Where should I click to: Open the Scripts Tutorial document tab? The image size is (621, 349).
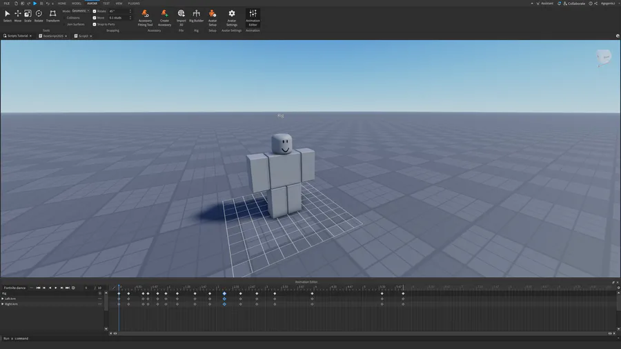point(17,36)
